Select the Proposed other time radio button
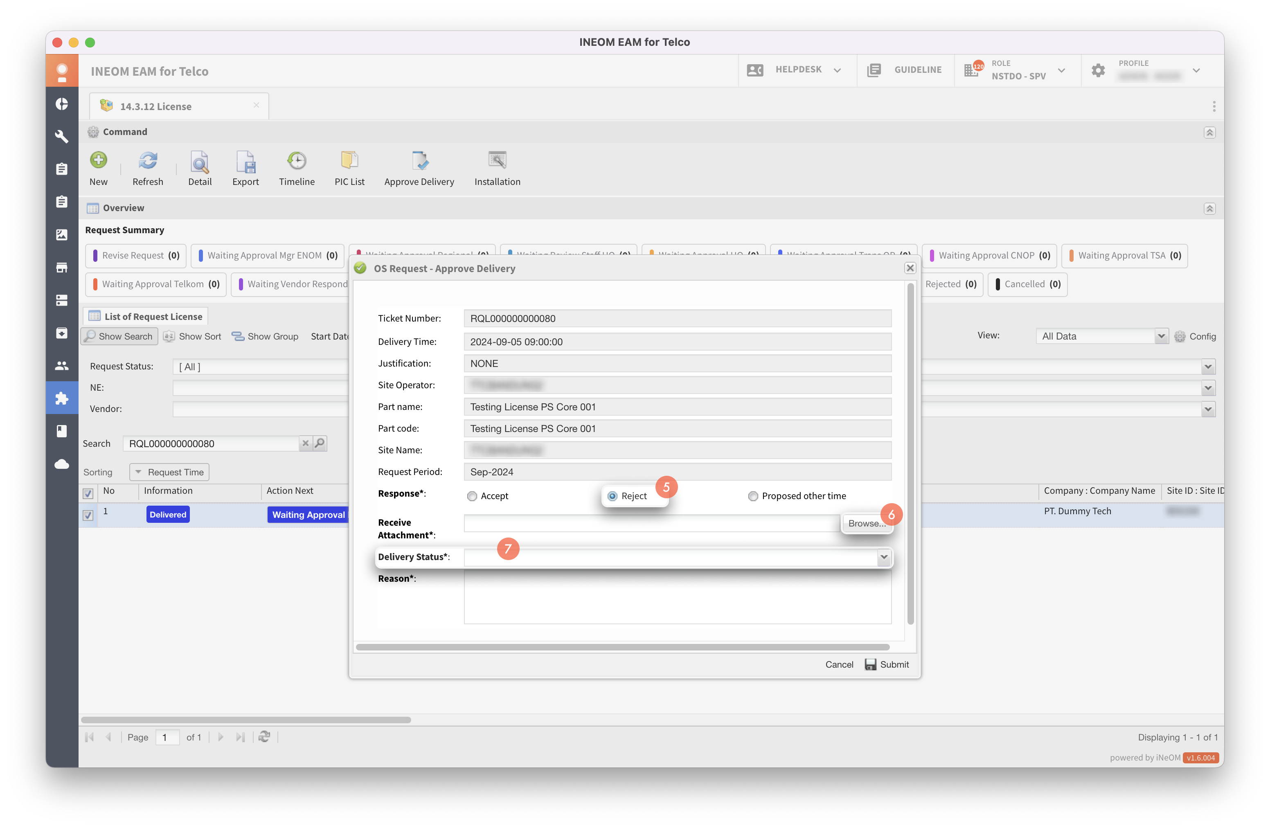 (753, 496)
